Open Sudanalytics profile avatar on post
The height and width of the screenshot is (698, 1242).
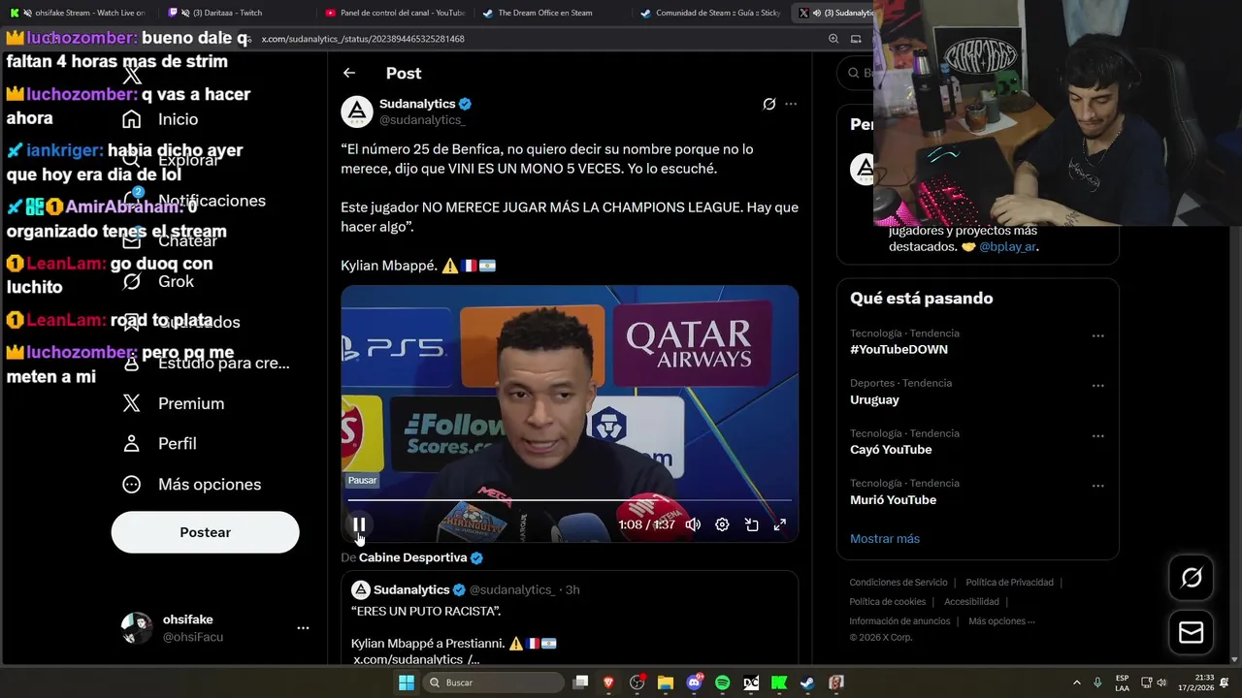coord(357,111)
